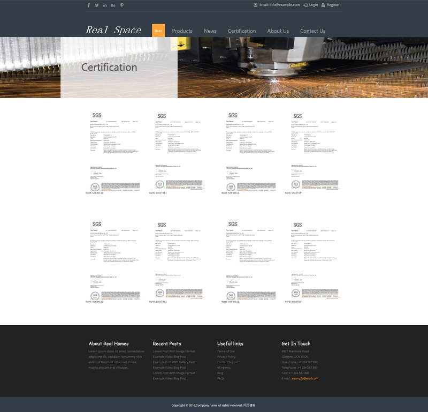Click the Twitter bird icon
The width and height of the screenshot is (428, 412).
97,5
